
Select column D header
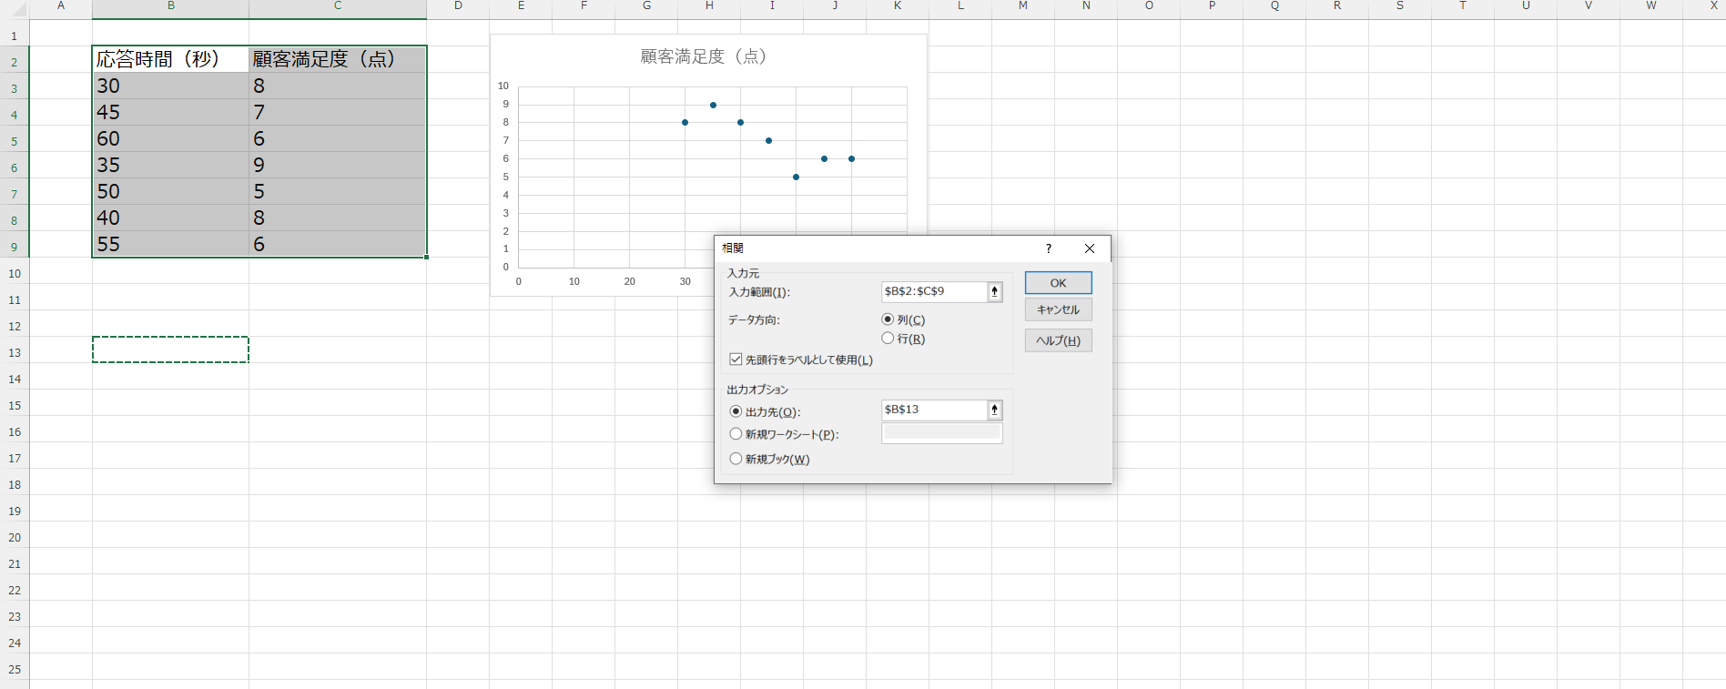(458, 6)
